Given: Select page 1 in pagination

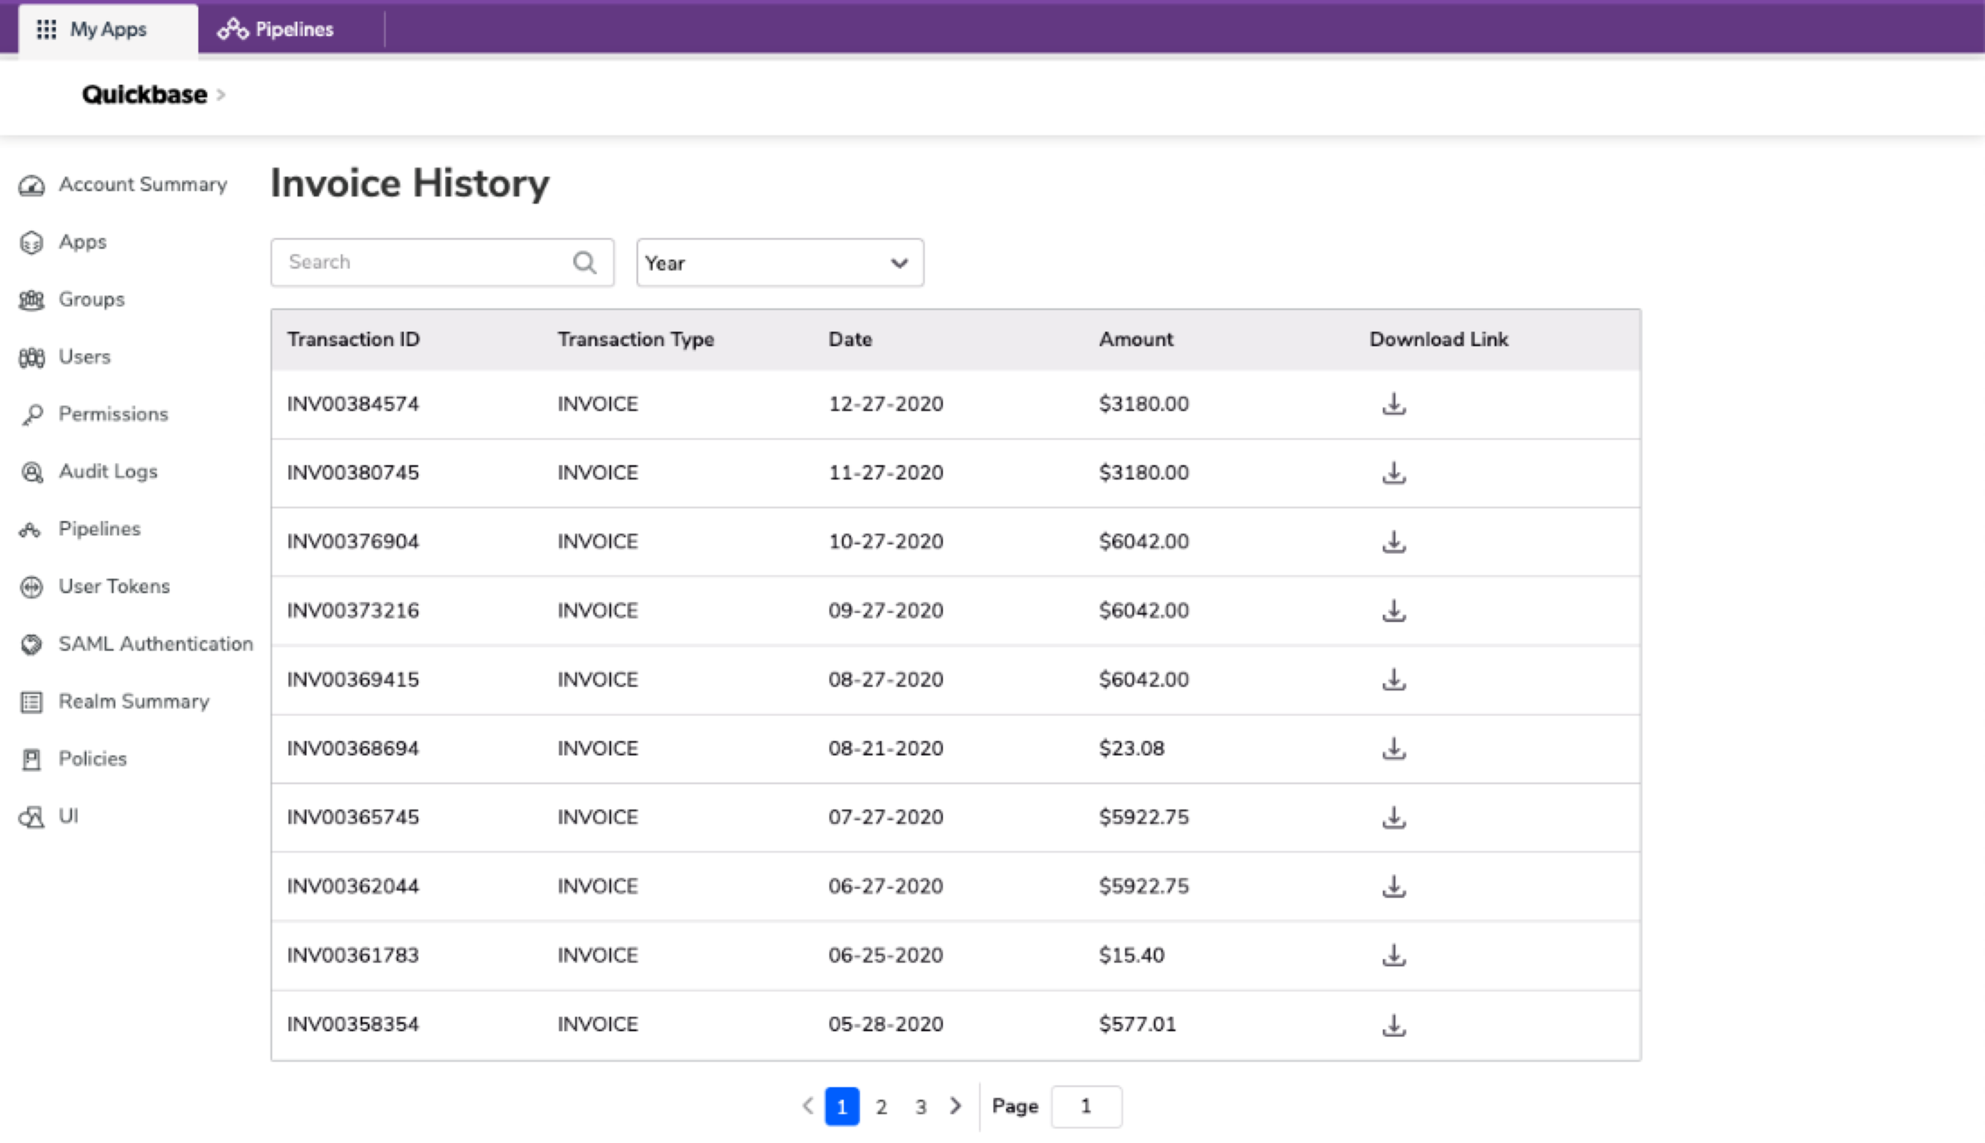Looking at the screenshot, I should coord(841,1106).
